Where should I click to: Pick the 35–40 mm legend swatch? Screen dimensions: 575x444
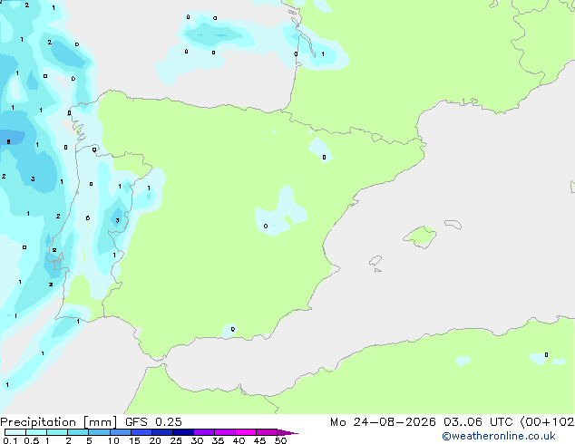click(x=224, y=432)
